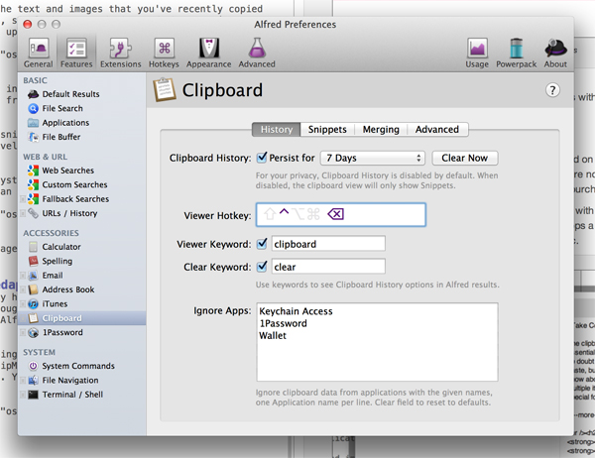Viewport: 595px width, 458px height.
Task: Select Clipboard in sidebar
Action: [82, 318]
